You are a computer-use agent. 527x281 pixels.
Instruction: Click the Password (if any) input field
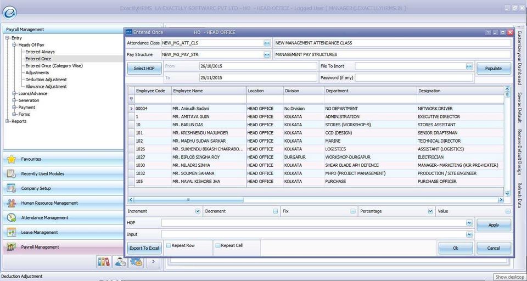tap(414, 78)
